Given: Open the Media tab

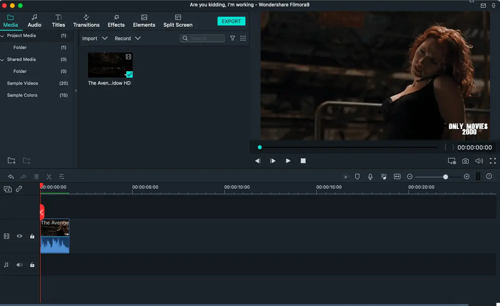Looking at the screenshot, I should tap(11, 21).
